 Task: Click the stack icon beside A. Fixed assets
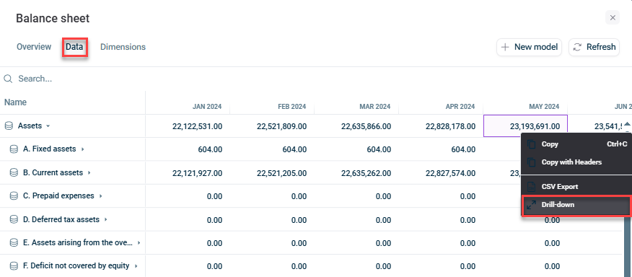coord(14,149)
